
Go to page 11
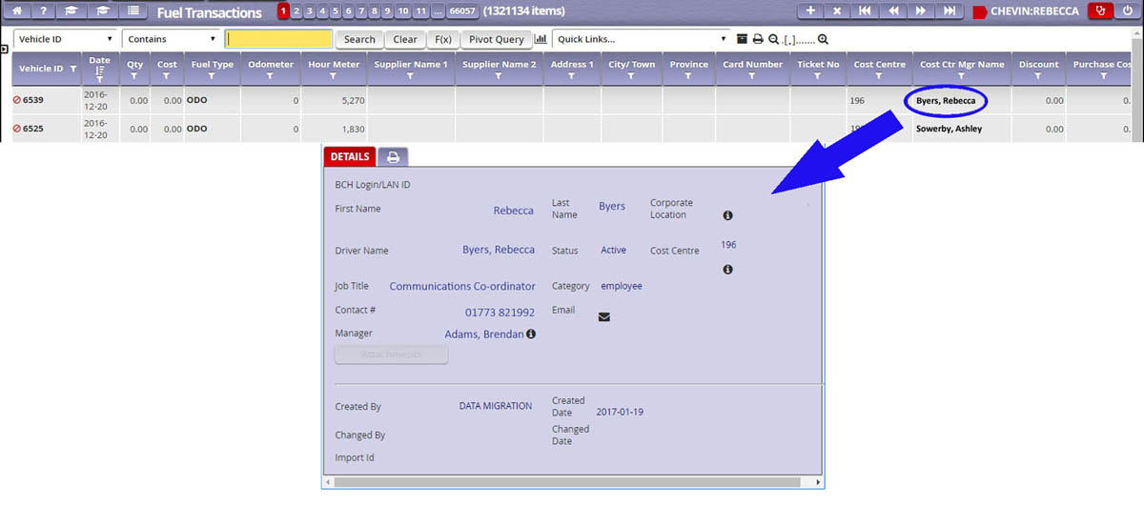(420, 11)
